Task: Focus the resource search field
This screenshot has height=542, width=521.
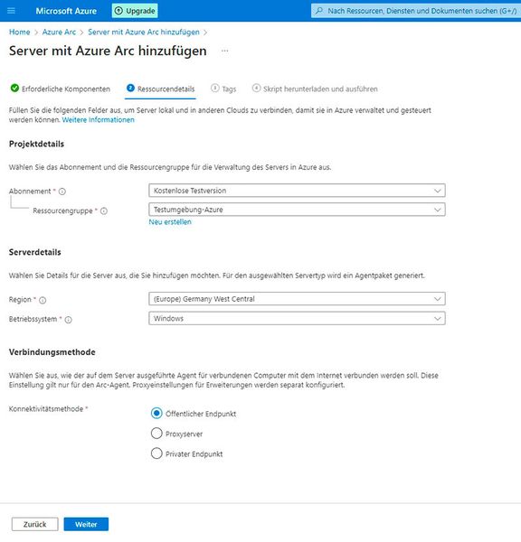Action: pyautogui.click(x=416, y=11)
